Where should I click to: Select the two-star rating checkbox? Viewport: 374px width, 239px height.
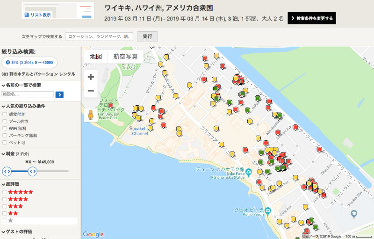[4, 213]
